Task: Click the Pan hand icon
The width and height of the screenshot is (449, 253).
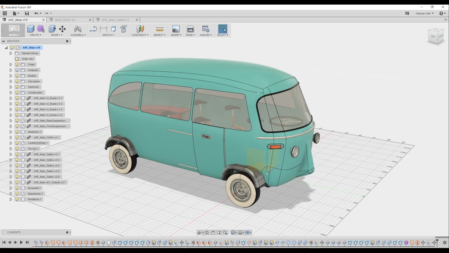Action: [x=213, y=233]
